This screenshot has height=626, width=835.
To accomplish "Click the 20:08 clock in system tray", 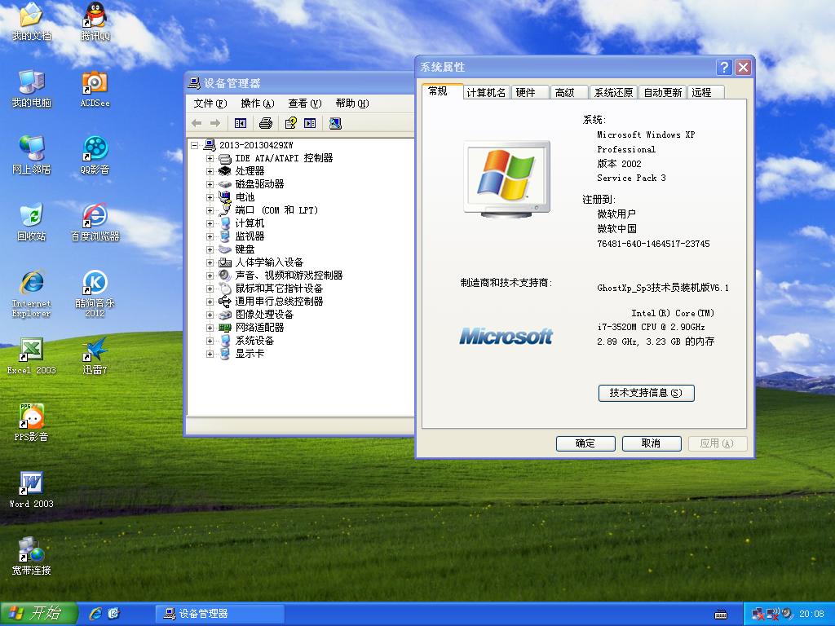I will pyautogui.click(x=811, y=615).
